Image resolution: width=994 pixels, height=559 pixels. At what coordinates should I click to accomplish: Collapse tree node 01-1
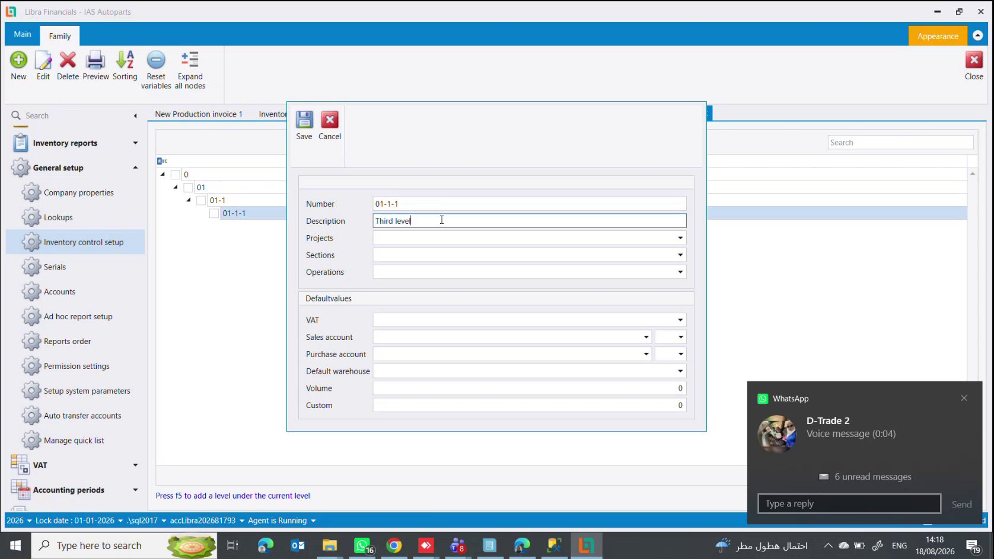coord(189,200)
